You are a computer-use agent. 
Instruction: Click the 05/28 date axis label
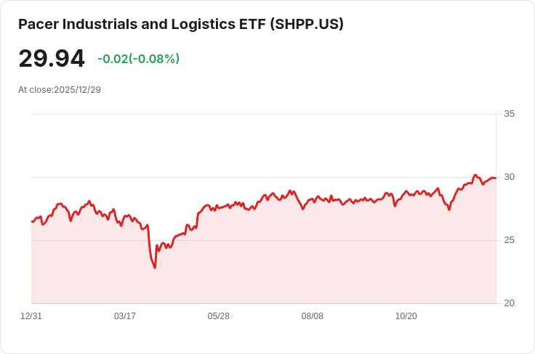pyautogui.click(x=218, y=316)
